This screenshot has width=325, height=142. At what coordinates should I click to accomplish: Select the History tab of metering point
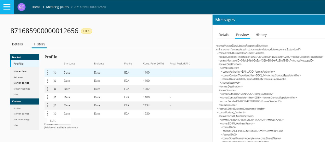(x=39, y=44)
